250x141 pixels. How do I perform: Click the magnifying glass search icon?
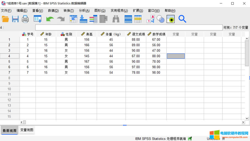pyautogui.click(x=182, y=19)
